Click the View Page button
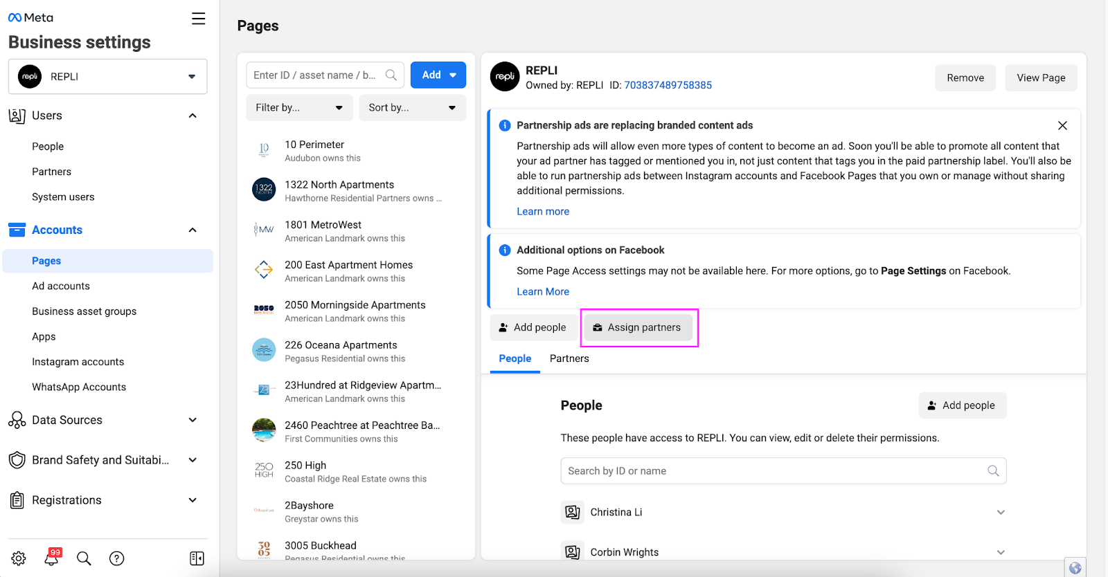The width and height of the screenshot is (1108, 577). click(x=1041, y=77)
